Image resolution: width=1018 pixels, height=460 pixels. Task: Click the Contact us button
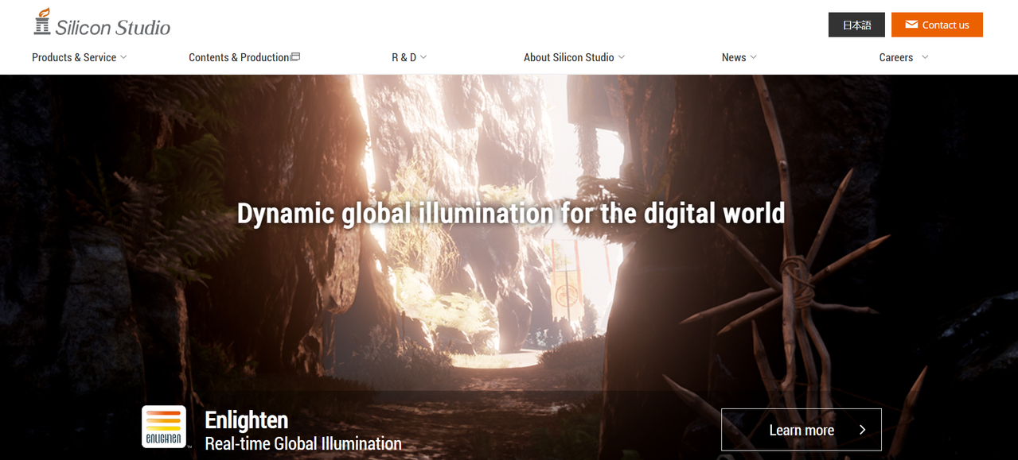(x=937, y=25)
